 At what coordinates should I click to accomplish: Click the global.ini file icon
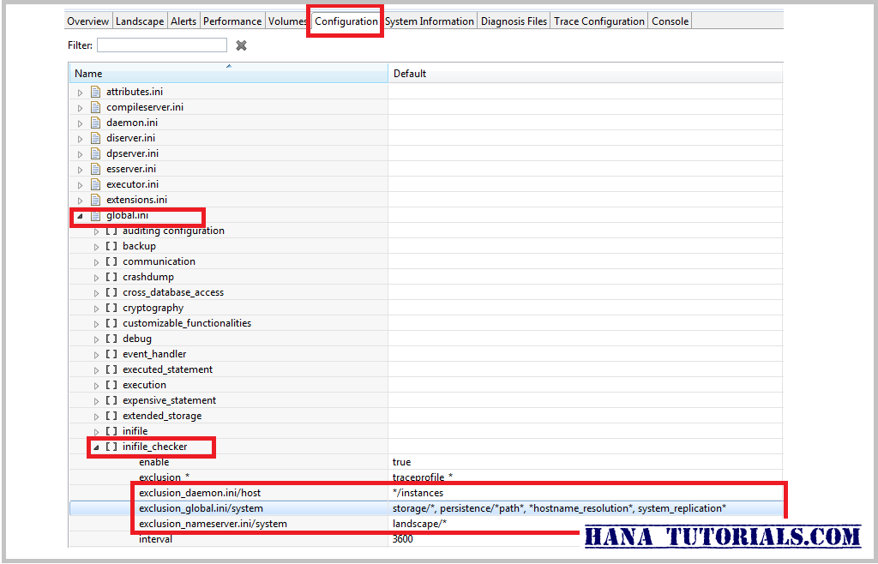coord(94,215)
